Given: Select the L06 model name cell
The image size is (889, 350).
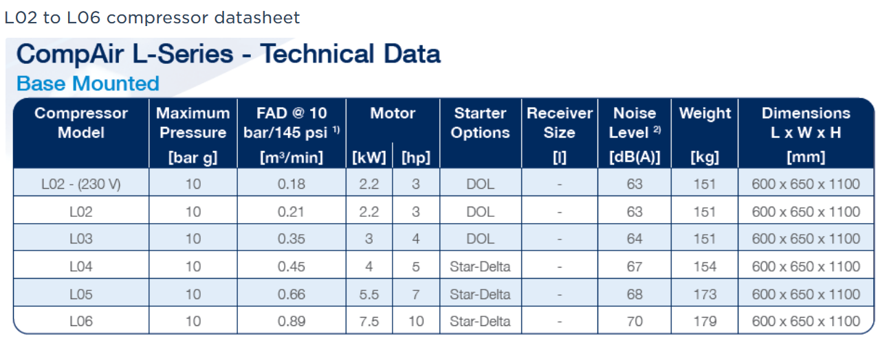Looking at the screenshot, I should [x=81, y=321].
